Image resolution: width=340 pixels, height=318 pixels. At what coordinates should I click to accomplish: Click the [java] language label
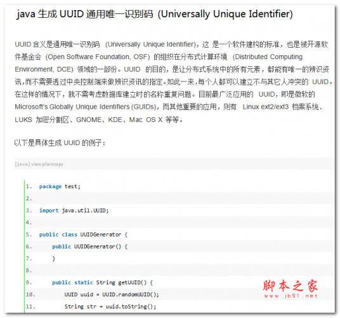pyautogui.click(x=22, y=164)
